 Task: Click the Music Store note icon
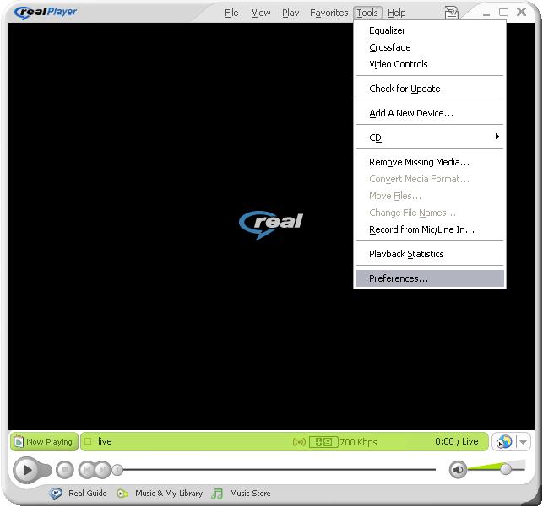[217, 494]
